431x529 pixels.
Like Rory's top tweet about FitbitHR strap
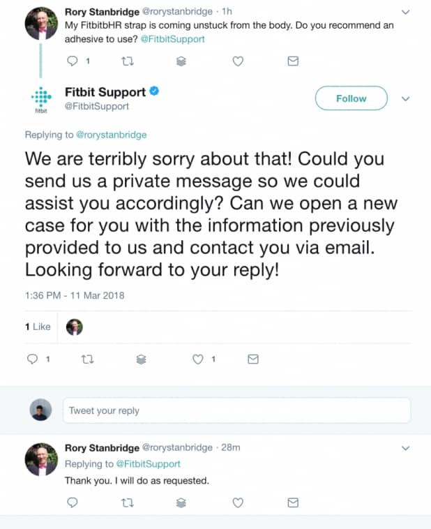pyautogui.click(x=238, y=61)
